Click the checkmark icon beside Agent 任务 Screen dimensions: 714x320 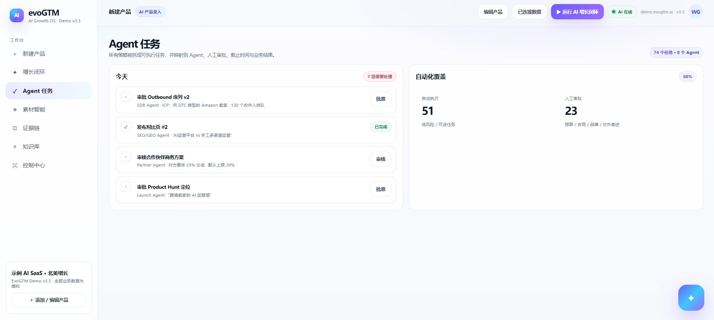click(x=15, y=91)
